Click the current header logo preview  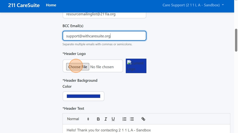point(136,66)
